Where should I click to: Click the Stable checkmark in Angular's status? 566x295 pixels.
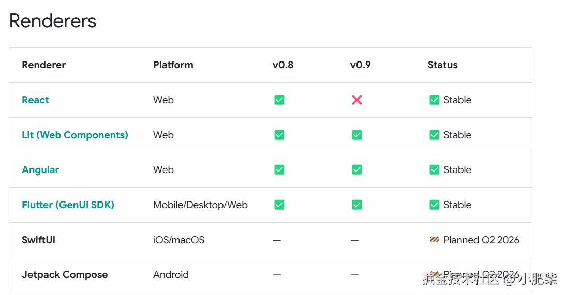434,170
